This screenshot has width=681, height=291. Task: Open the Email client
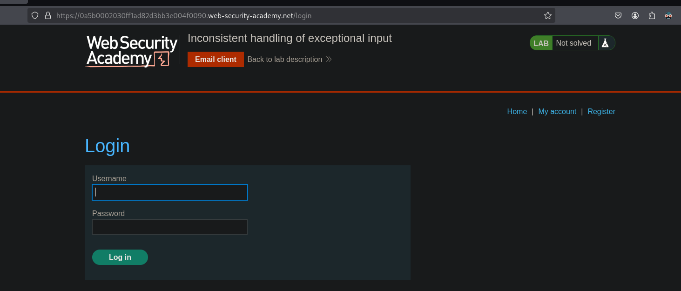coord(216,60)
